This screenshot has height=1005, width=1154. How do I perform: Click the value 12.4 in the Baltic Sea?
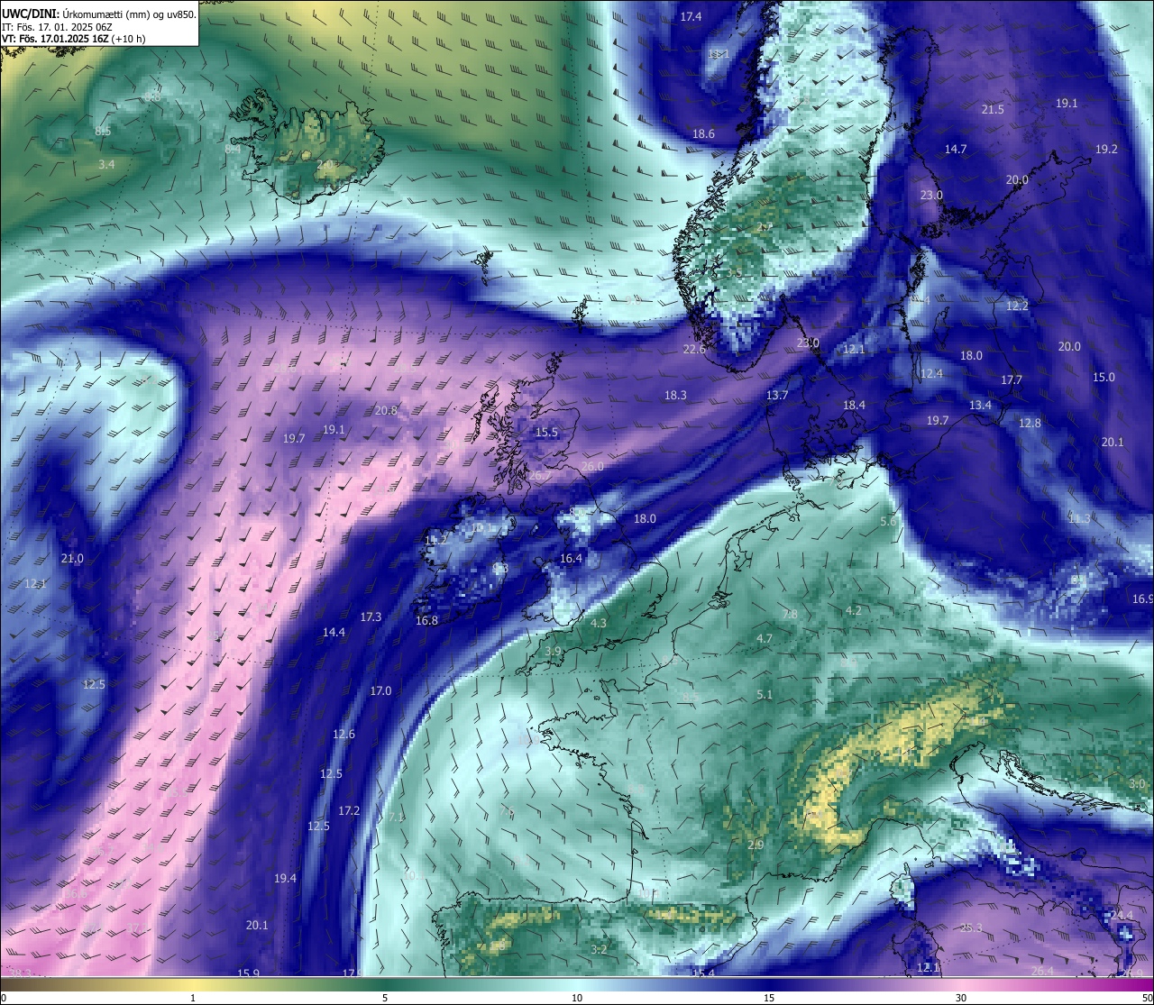point(931,373)
